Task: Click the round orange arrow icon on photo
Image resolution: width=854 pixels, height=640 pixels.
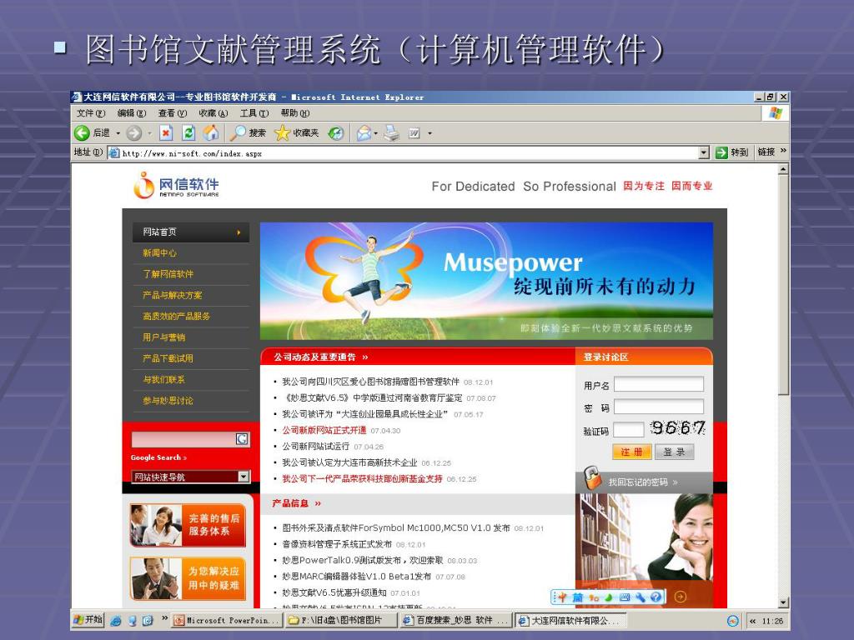Action: tap(681, 597)
